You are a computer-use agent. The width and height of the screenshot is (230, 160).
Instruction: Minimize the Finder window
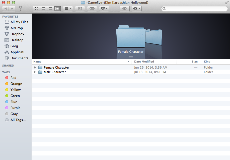point(9,3)
